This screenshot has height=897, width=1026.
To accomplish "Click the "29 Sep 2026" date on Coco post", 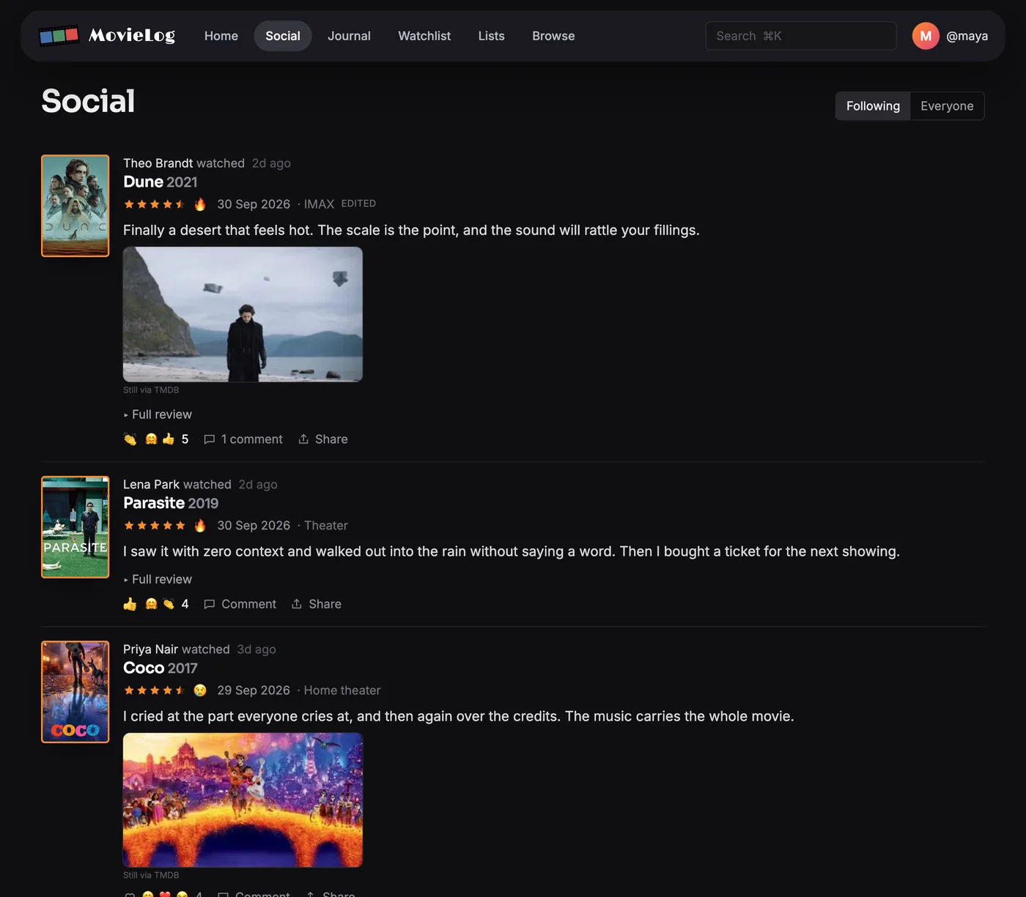I will click(x=254, y=691).
